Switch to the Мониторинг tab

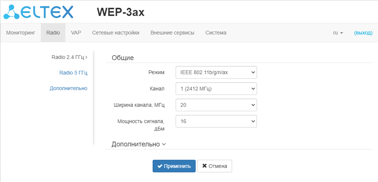[21, 33]
